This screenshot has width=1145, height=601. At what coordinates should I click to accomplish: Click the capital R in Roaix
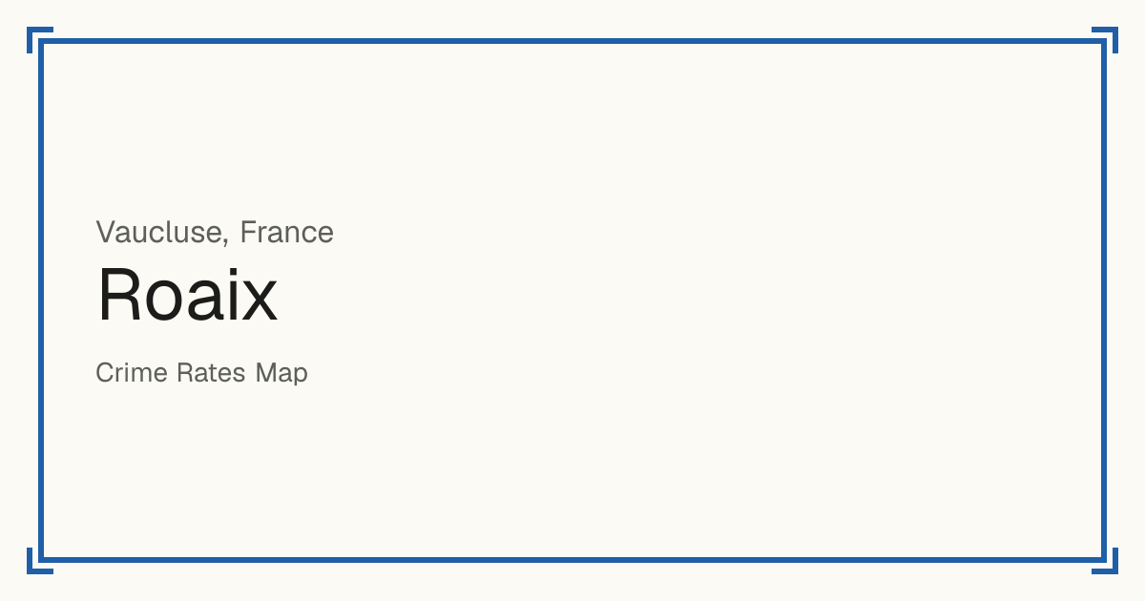pos(118,296)
